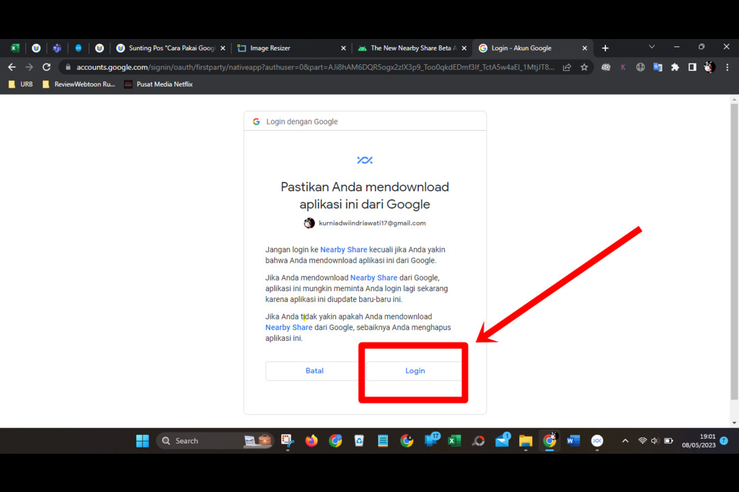Image resolution: width=739 pixels, height=492 pixels.
Task: Switch to the pinned Teams tab
Action: click(x=57, y=48)
